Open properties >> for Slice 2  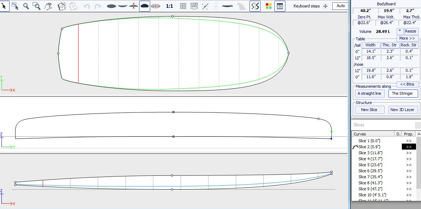(409, 147)
